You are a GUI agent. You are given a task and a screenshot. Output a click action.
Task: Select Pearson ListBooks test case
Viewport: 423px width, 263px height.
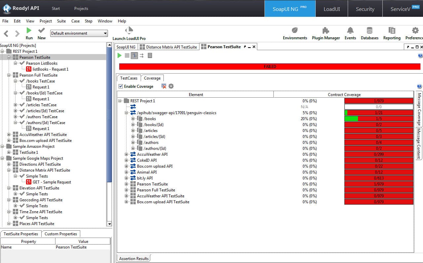[42, 63]
